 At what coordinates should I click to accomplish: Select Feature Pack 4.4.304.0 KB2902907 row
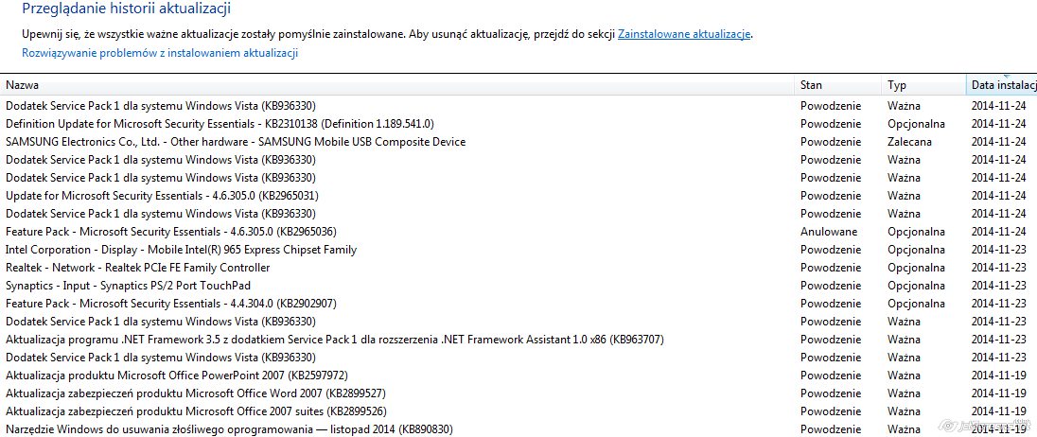[518, 304]
